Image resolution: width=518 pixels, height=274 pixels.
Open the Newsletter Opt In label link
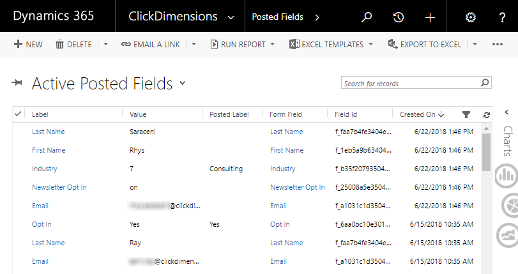click(59, 187)
